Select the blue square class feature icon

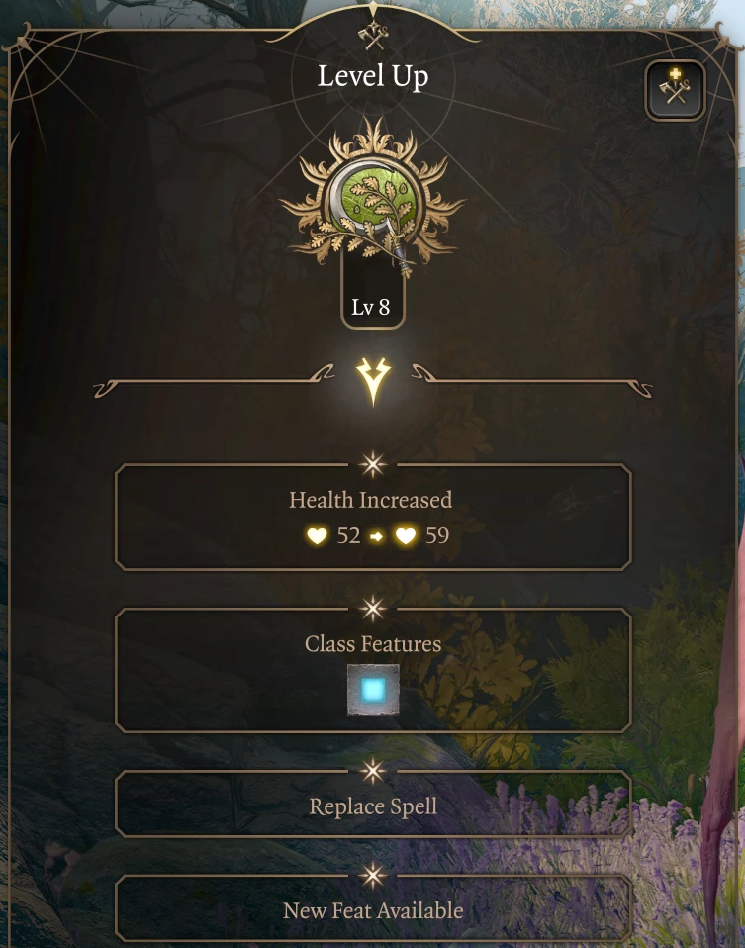click(373, 690)
